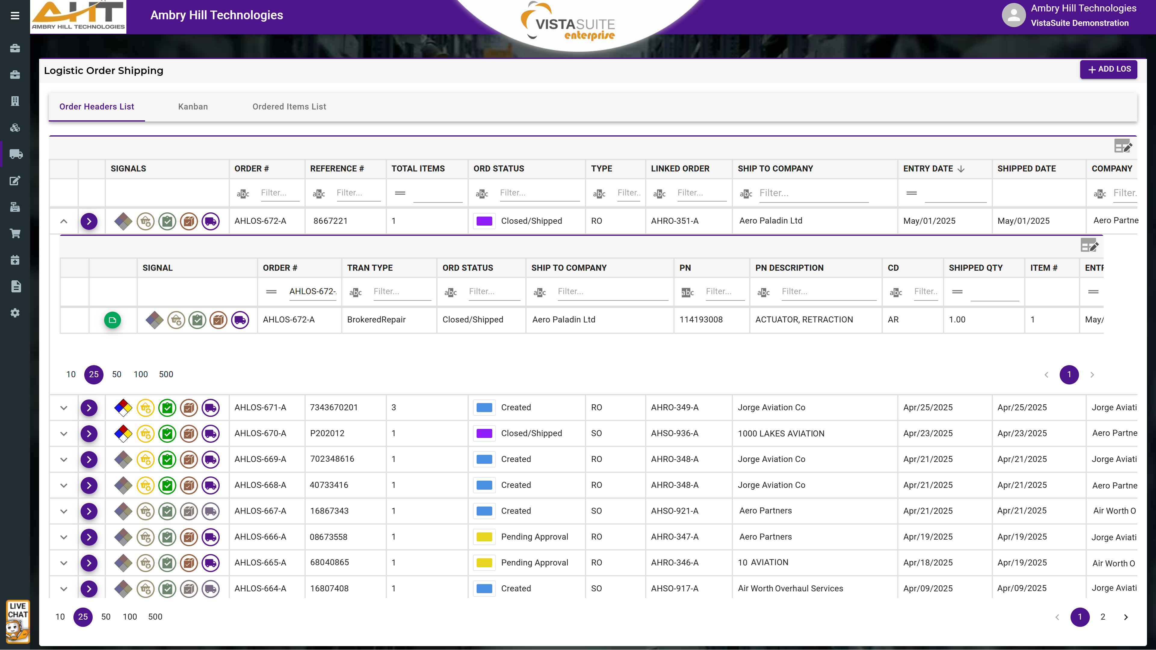Go to page 2 in bottom pagination
Image resolution: width=1156 pixels, height=650 pixels.
pyautogui.click(x=1103, y=617)
